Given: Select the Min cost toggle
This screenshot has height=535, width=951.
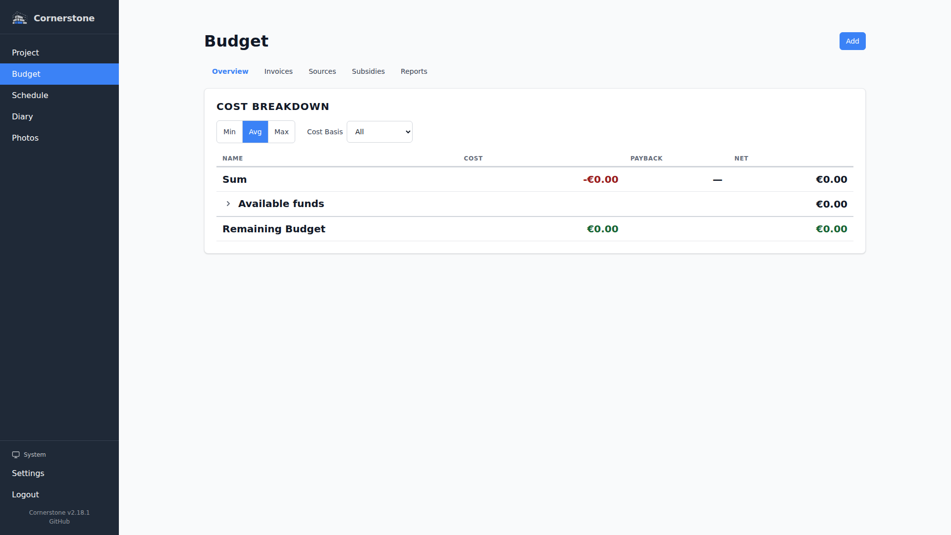Looking at the screenshot, I should point(229,132).
